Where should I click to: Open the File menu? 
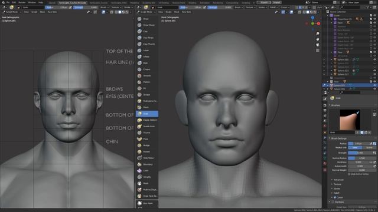point(8,2)
